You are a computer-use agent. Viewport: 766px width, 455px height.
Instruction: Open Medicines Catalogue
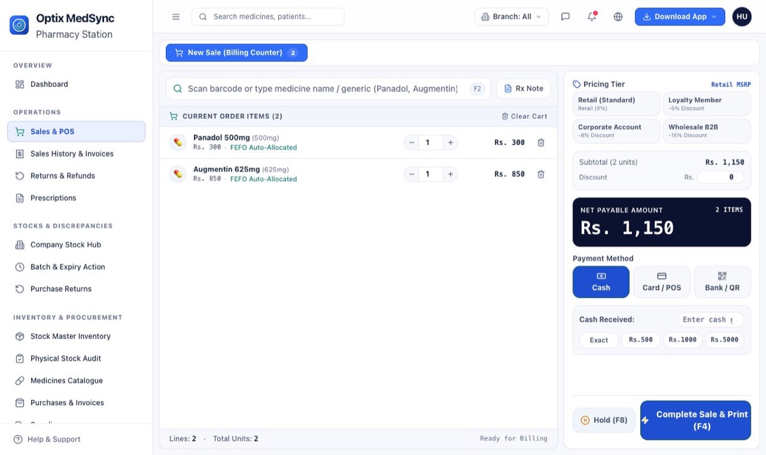(76, 381)
